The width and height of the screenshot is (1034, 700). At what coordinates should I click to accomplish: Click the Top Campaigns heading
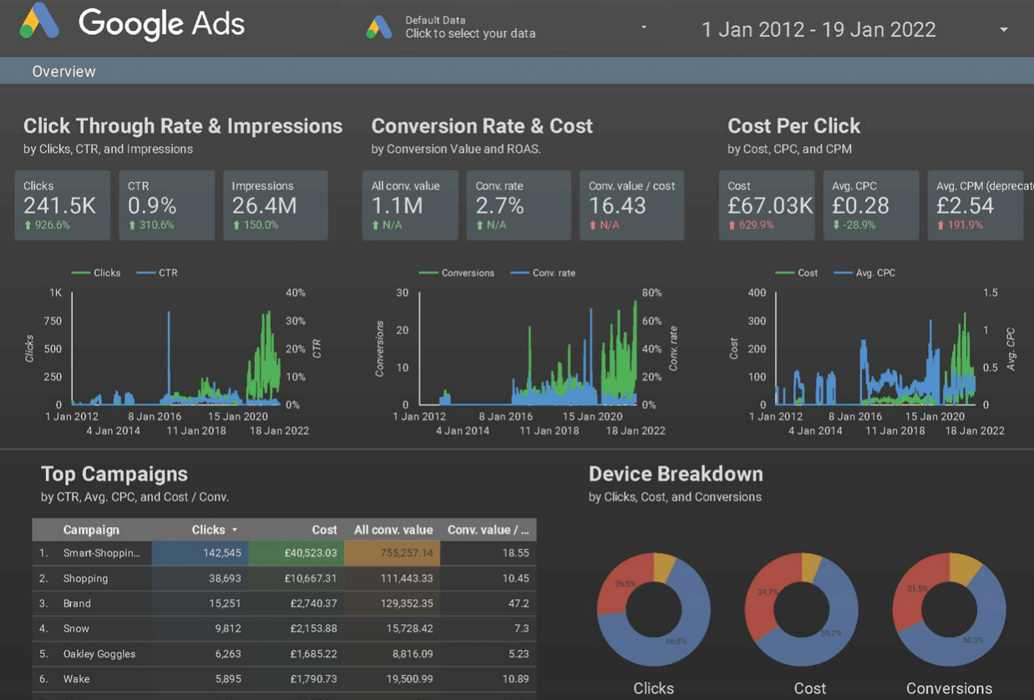point(114,474)
